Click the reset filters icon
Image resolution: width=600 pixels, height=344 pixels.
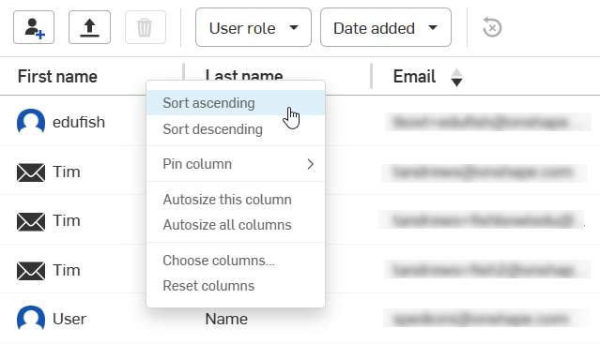tap(492, 27)
